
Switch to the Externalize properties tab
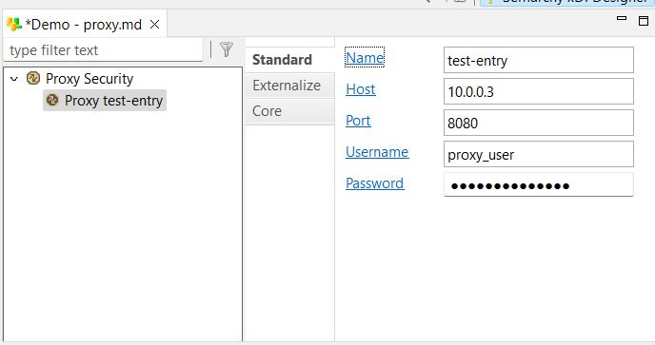[x=290, y=86]
